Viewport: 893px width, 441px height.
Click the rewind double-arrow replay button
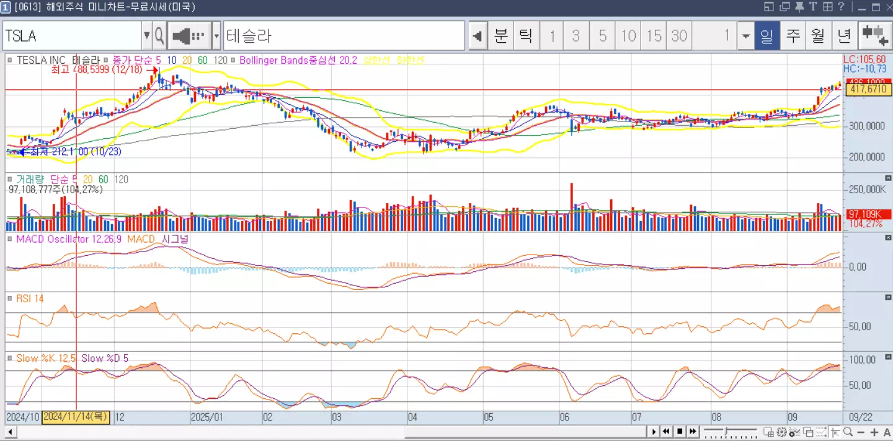(x=666, y=432)
